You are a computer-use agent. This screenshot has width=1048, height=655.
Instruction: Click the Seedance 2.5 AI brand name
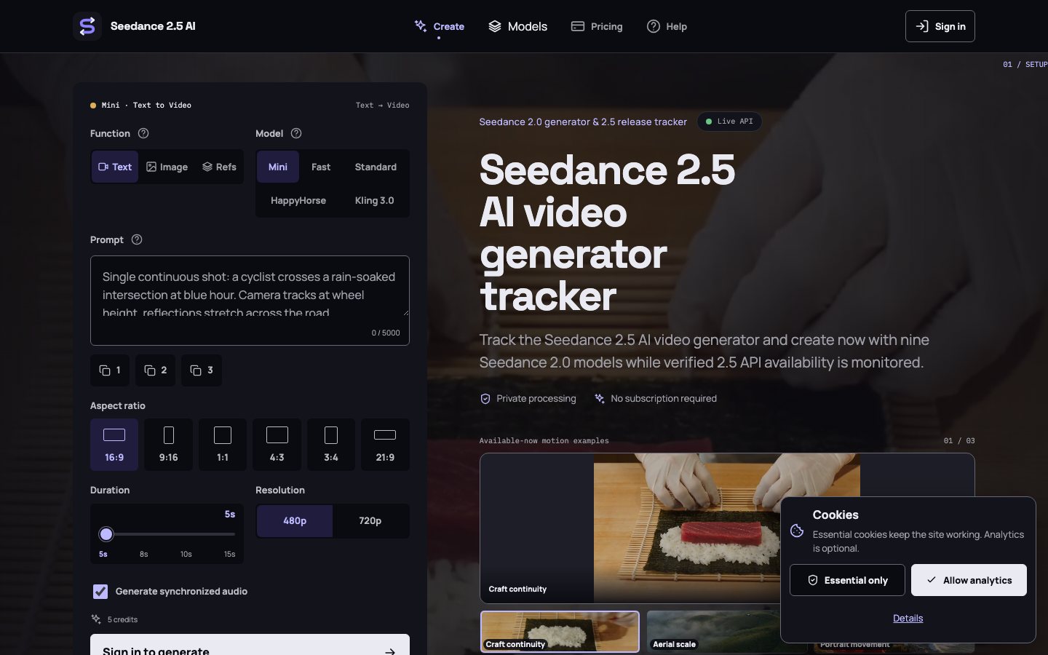(x=153, y=26)
